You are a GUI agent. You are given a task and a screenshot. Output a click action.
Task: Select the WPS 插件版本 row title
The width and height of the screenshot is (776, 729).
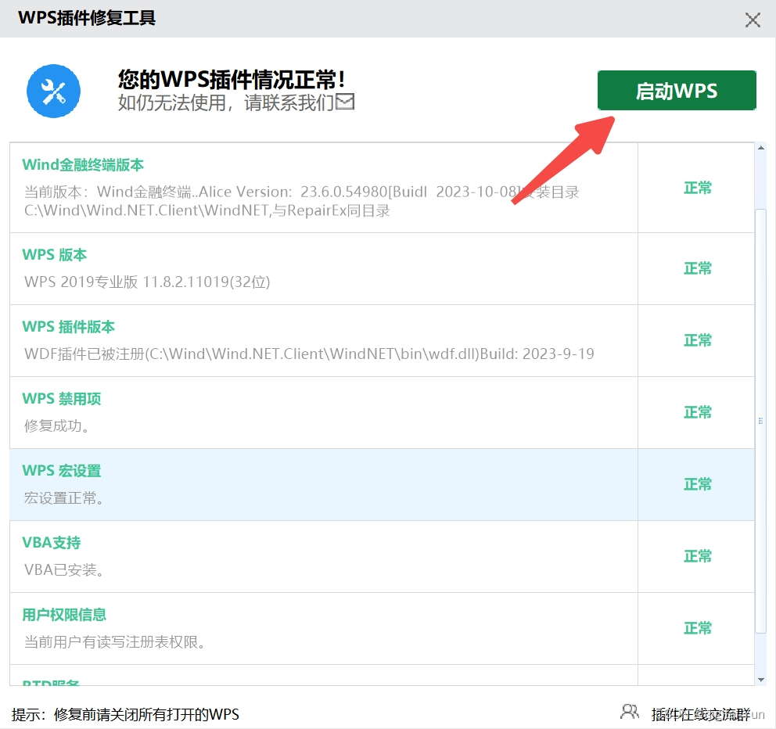pyautogui.click(x=68, y=327)
